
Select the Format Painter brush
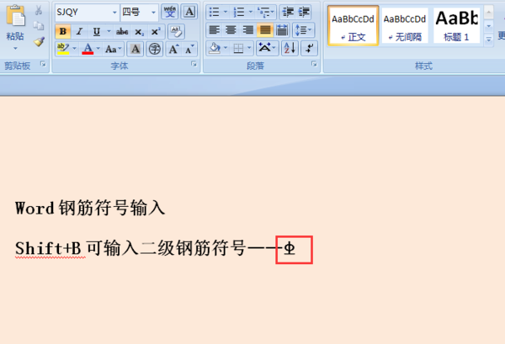[39, 41]
